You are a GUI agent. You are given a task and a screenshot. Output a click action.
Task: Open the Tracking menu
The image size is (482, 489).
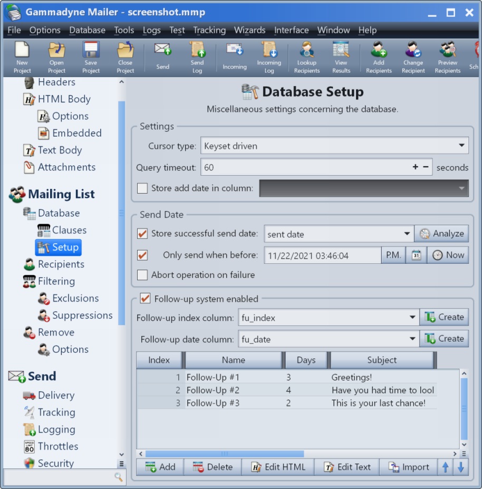point(209,30)
